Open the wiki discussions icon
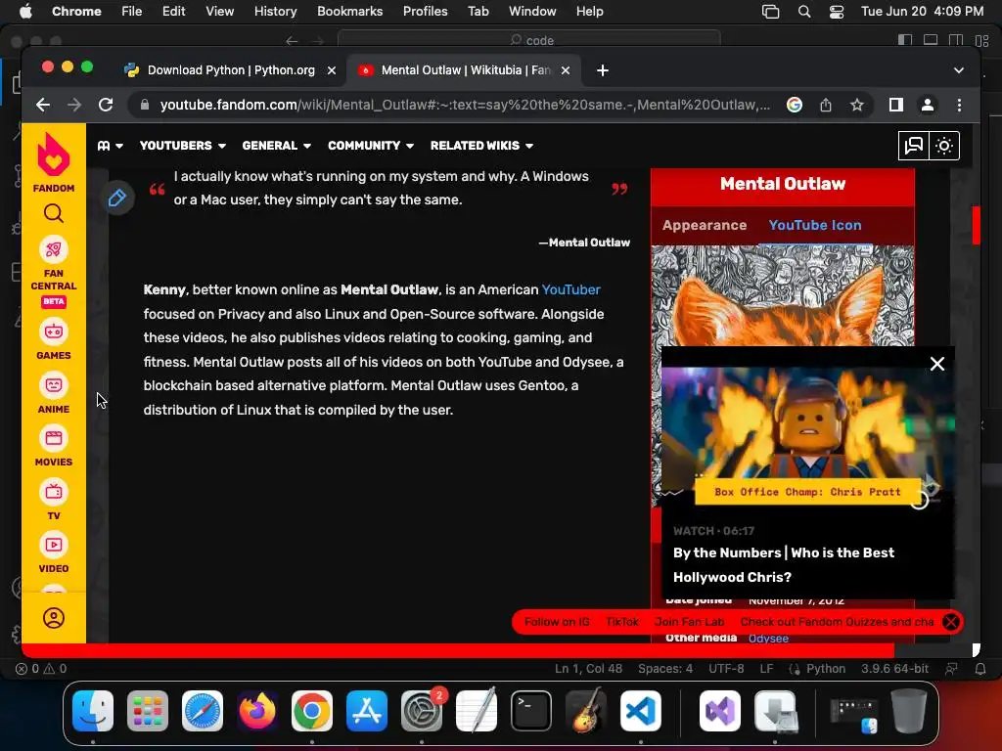 click(x=914, y=146)
